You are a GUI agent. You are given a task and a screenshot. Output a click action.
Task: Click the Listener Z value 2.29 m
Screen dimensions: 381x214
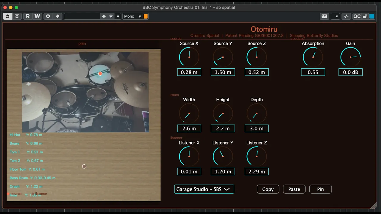[257, 171]
